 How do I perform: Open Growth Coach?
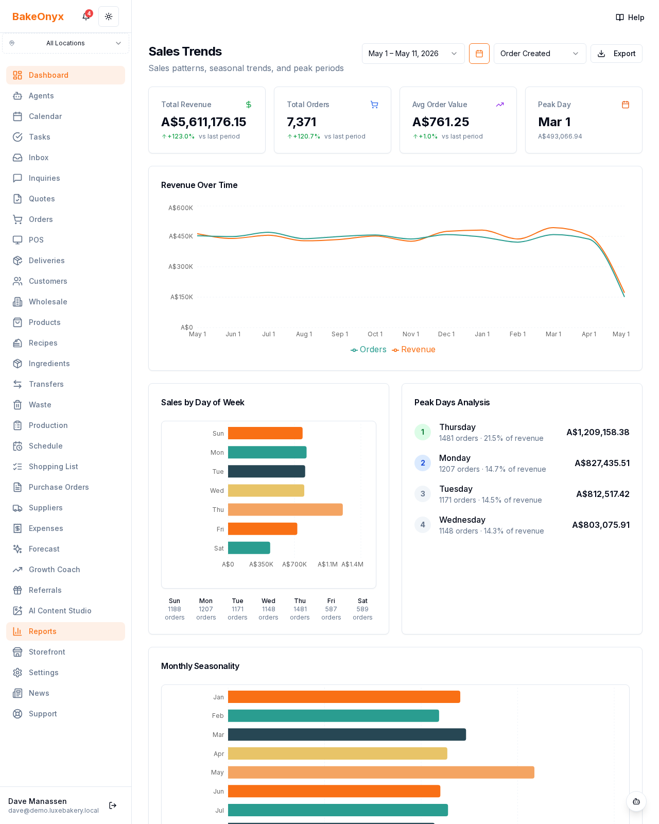click(65, 570)
